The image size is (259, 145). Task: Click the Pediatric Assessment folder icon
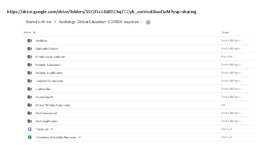coord(30,65)
